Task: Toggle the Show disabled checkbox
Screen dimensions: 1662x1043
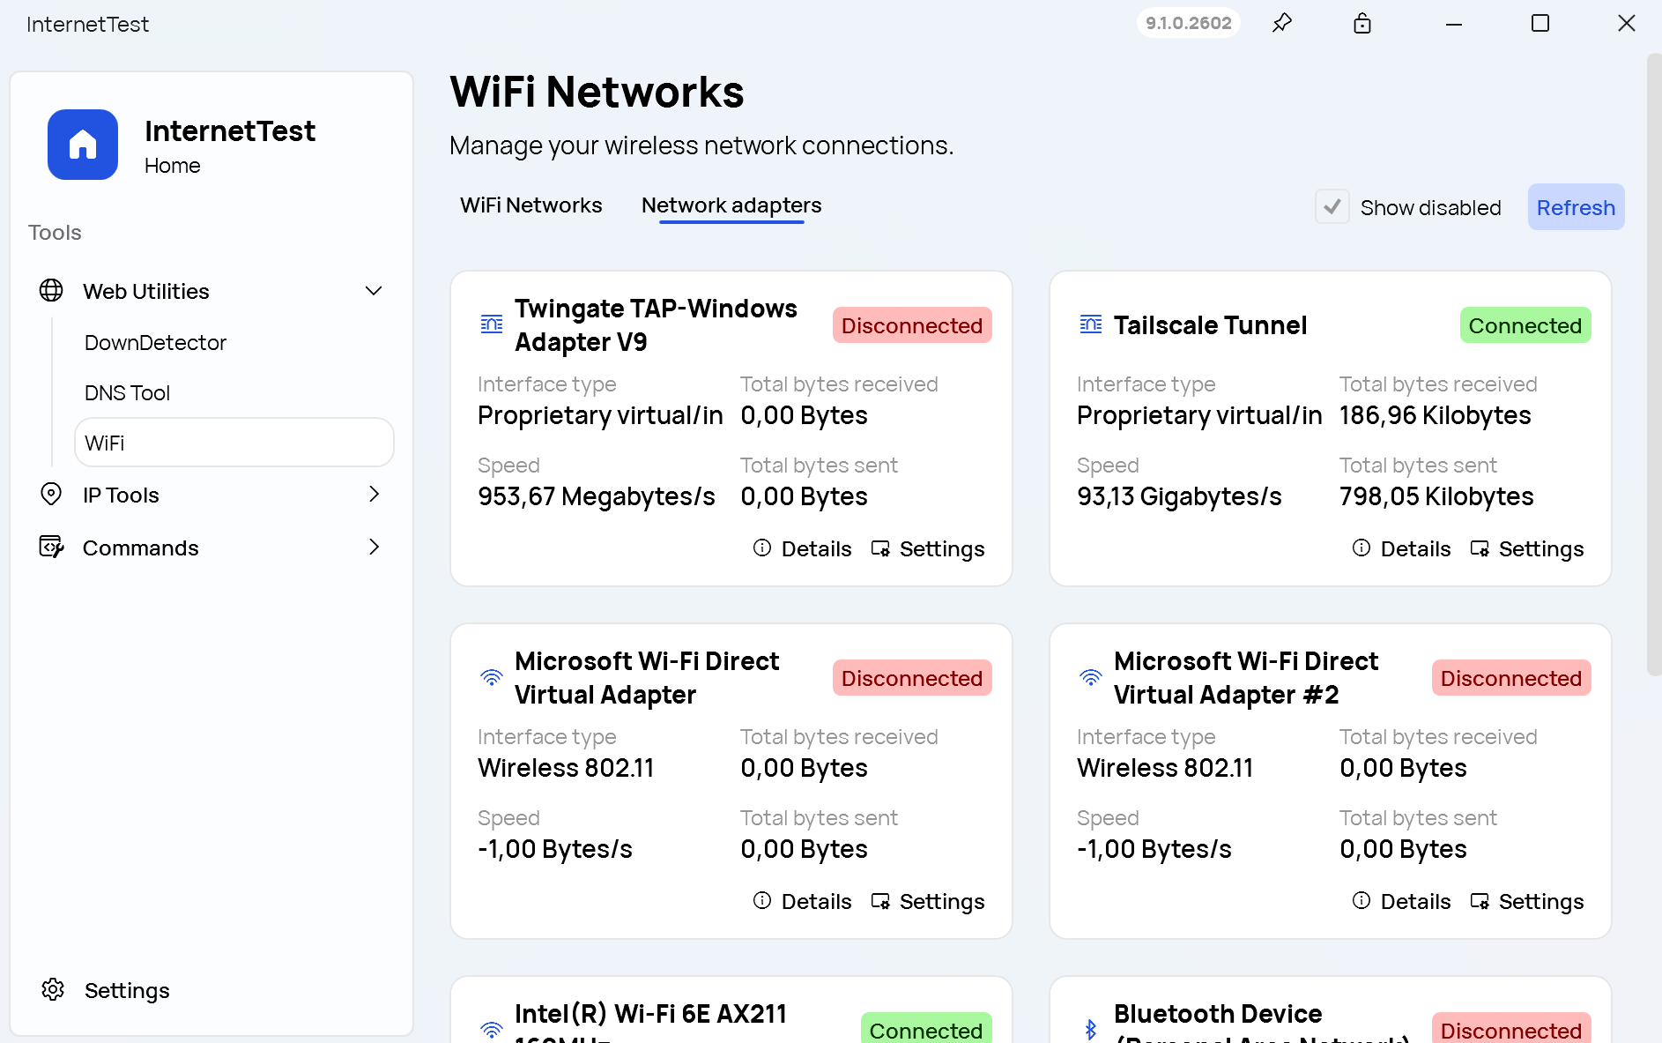Action: click(1332, 207)
